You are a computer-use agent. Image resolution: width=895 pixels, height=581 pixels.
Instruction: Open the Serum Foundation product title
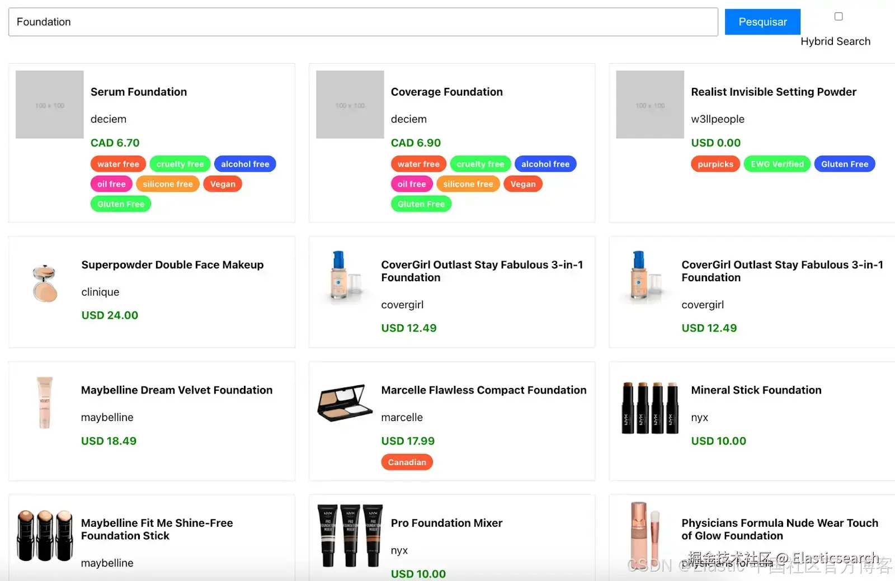(x=139, y=92)
